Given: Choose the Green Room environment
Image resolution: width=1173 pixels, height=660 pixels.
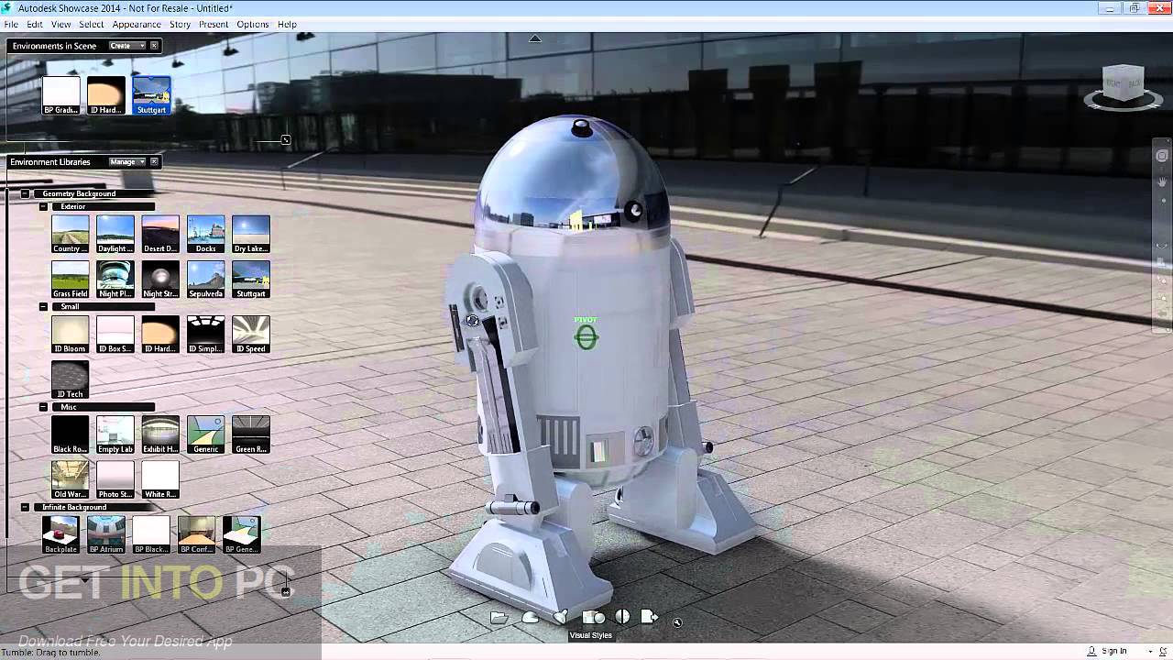Looking at the screenshot, I should (x=251, y=434).
